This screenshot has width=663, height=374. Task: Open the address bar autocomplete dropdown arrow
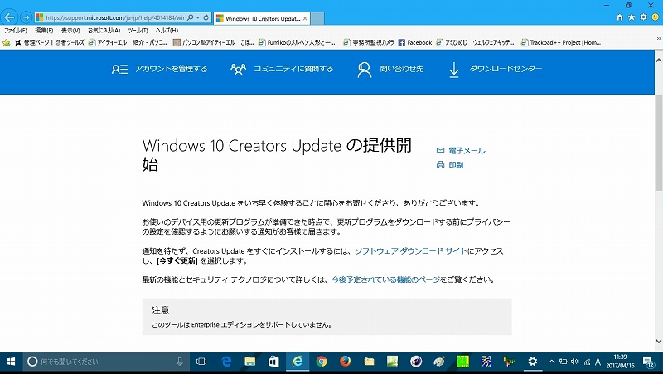tap(198, 17)
